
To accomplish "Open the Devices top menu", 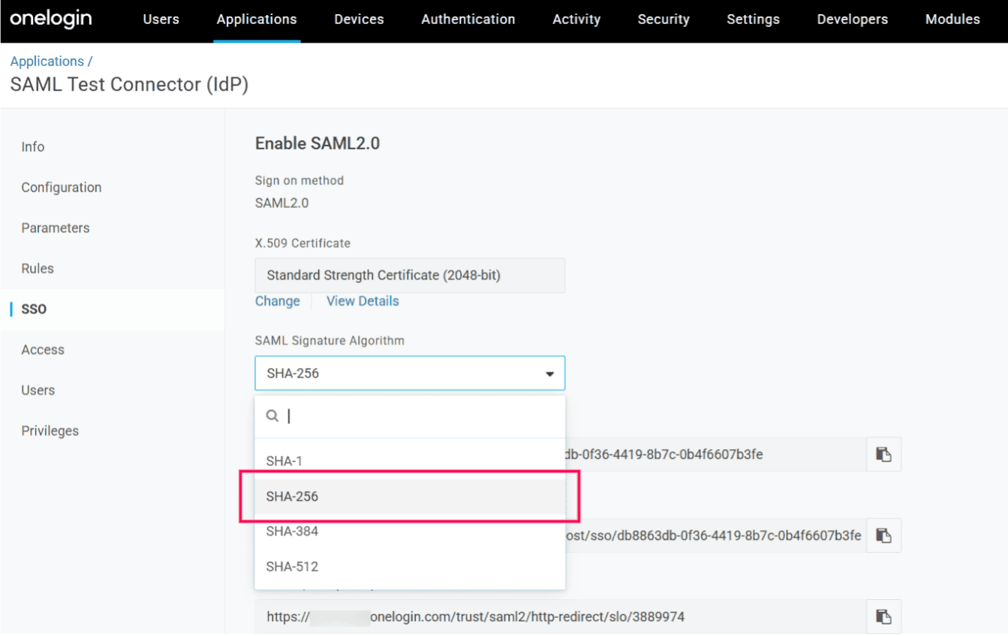I will 359,20.
